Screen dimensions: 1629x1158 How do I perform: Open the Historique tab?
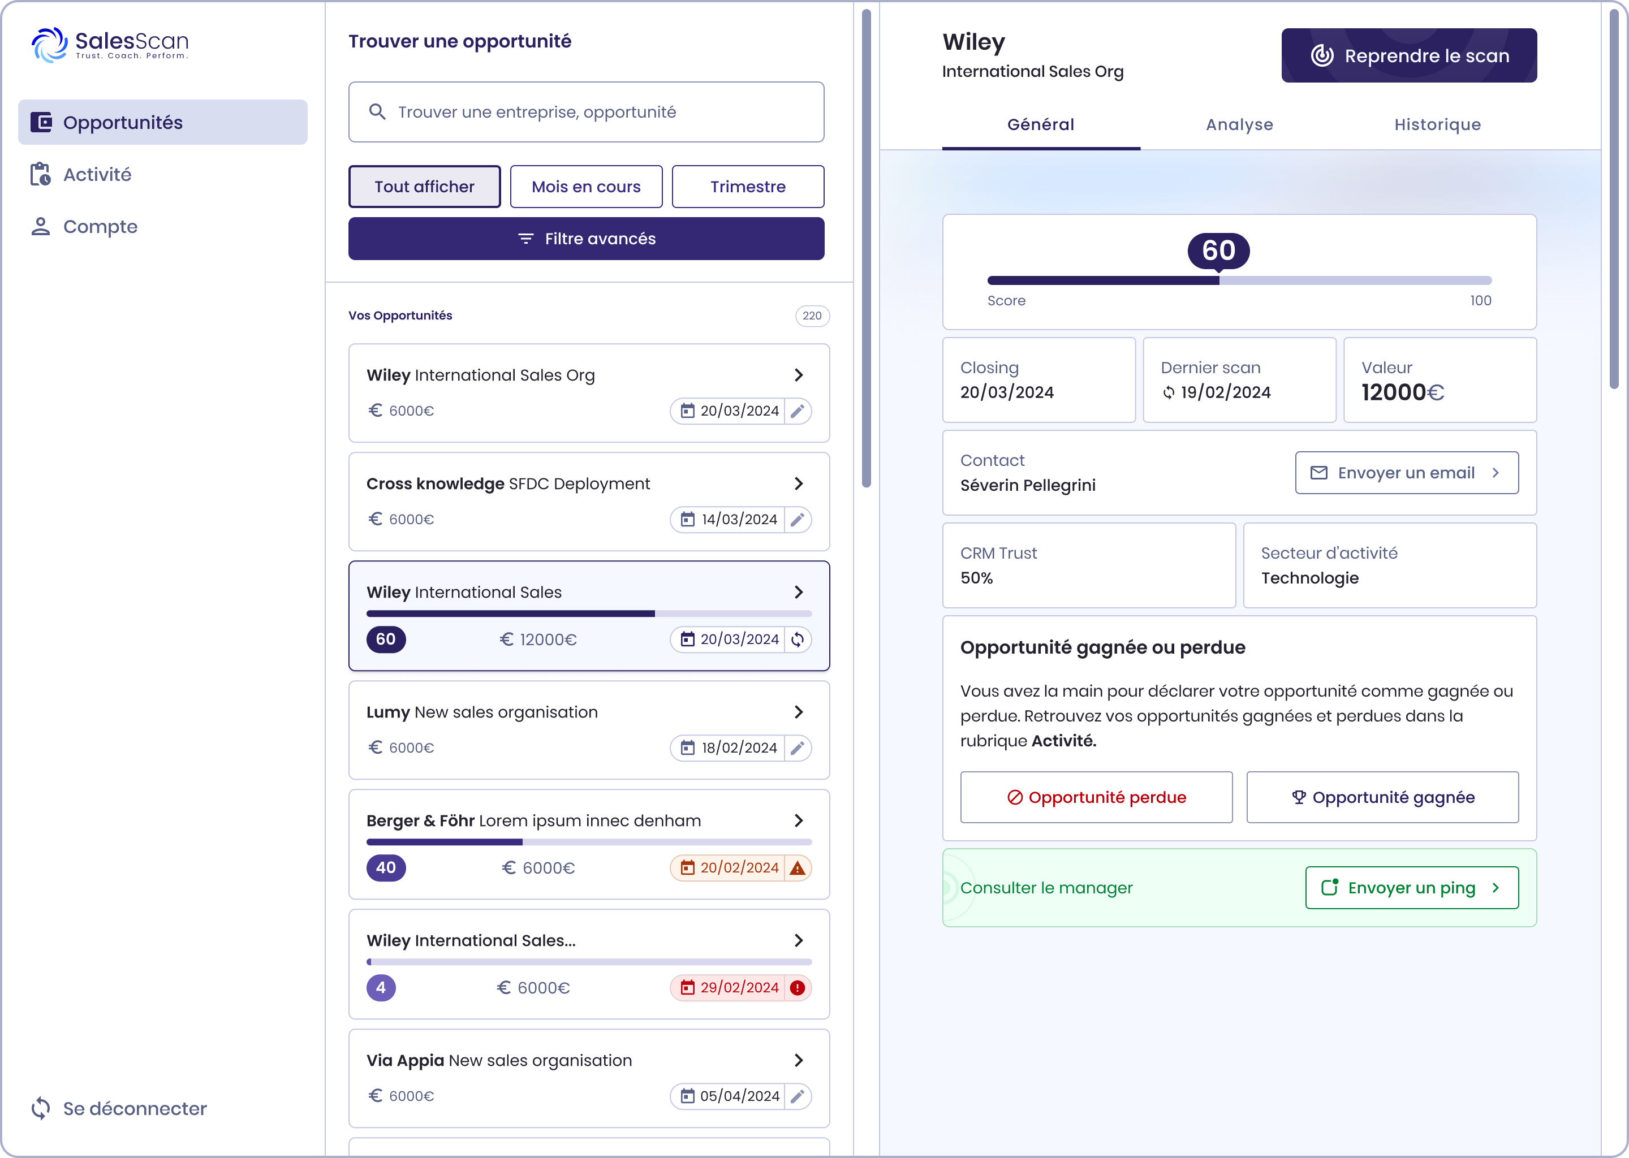pos(1437,125)
